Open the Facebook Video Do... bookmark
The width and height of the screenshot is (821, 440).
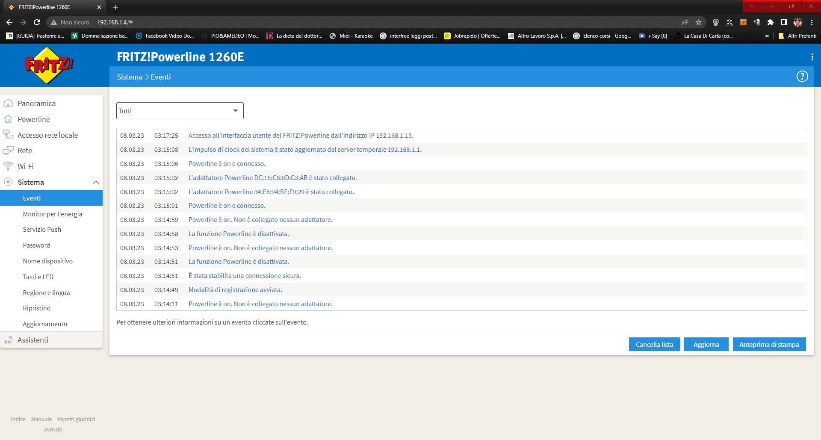point(165,36)
